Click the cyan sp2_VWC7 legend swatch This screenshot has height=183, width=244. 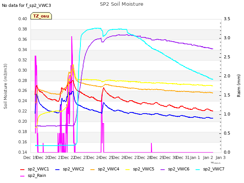click(198, 169)
